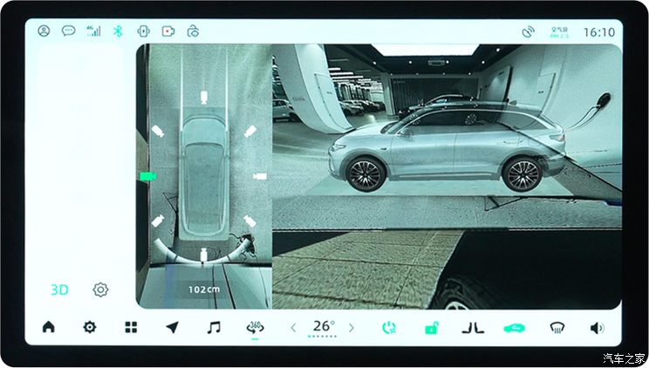Open camera view settings gear
The width and height of the screenshot is (649, 368).
point(100,290)
